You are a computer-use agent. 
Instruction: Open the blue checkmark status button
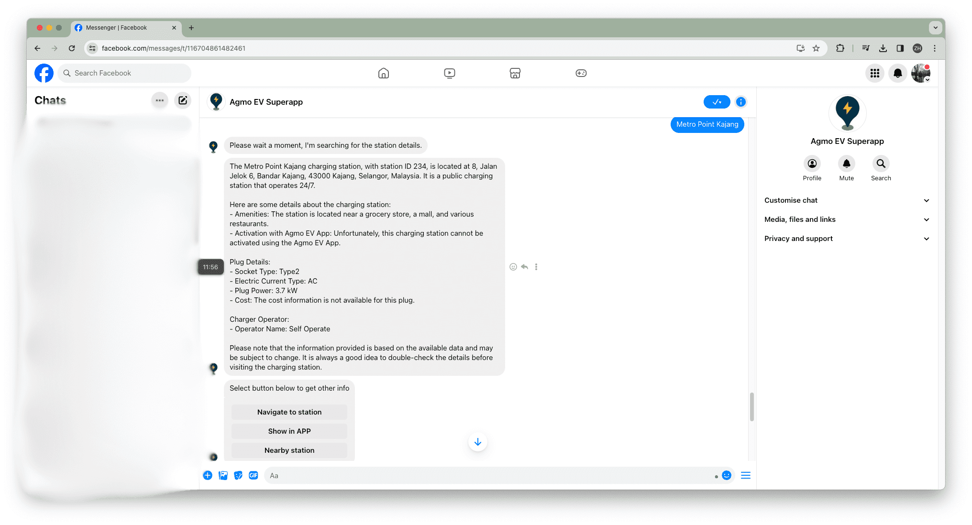[x=717, y=102]
